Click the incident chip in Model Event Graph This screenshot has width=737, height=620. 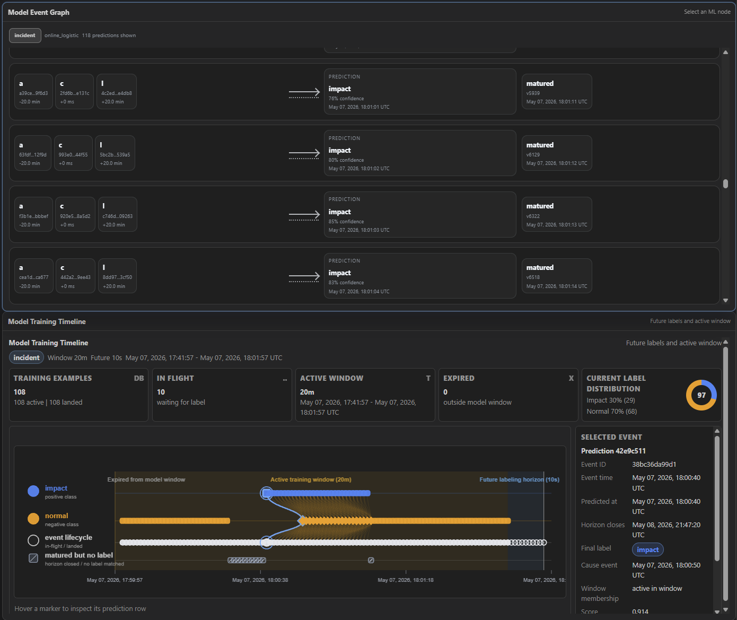[x=25, y=36]
